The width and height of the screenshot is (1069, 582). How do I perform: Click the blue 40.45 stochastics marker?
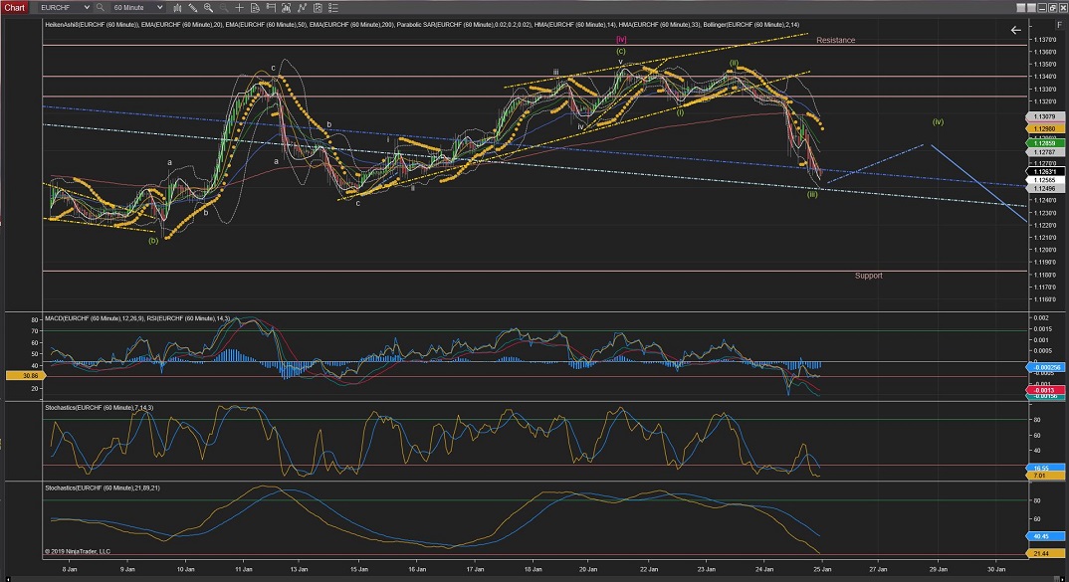pos(1044,536)
